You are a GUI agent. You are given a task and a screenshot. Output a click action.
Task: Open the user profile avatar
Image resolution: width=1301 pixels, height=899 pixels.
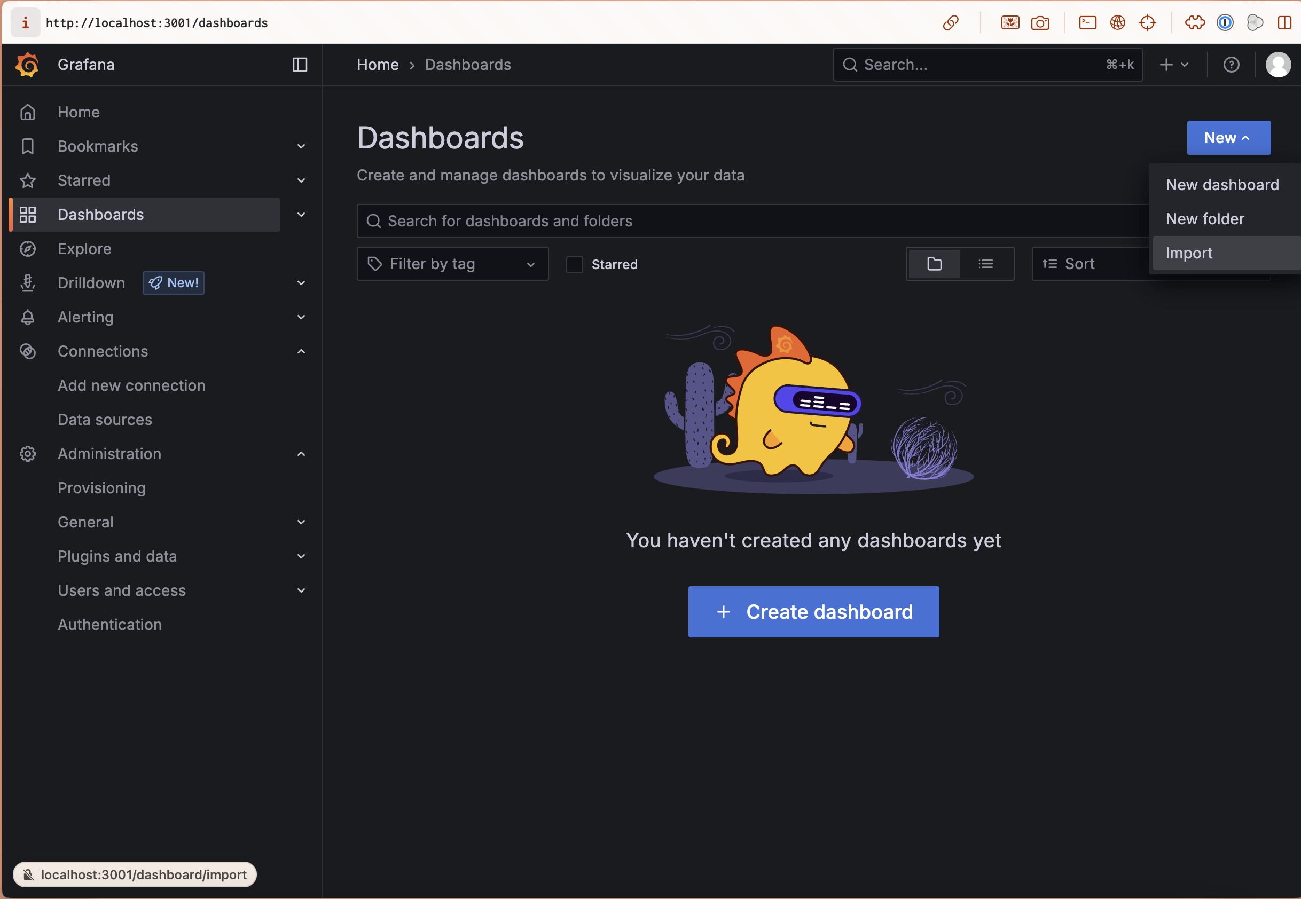(x=1278, y=65)
